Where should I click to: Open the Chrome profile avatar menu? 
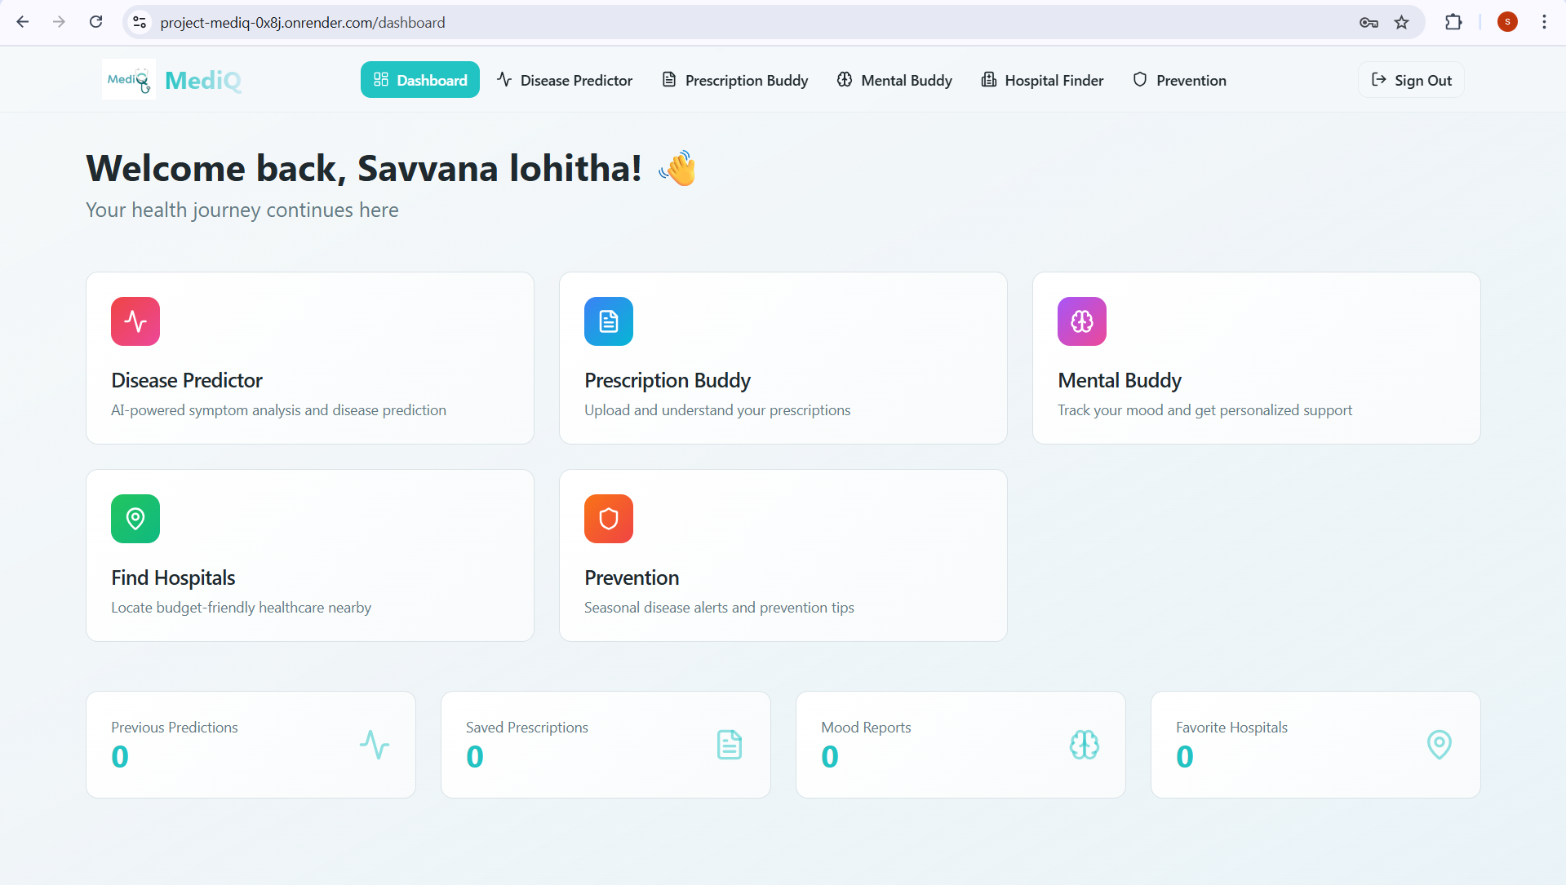[x=1506, y=22]
